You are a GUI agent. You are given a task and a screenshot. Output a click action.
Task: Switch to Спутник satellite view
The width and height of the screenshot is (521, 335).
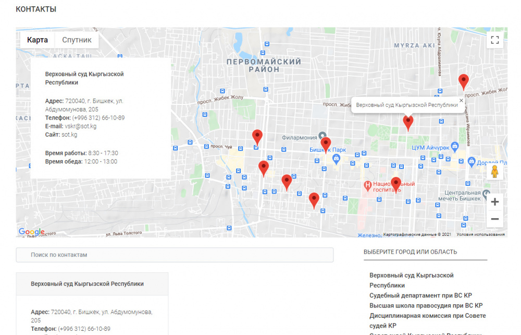(x=77, y=40)
